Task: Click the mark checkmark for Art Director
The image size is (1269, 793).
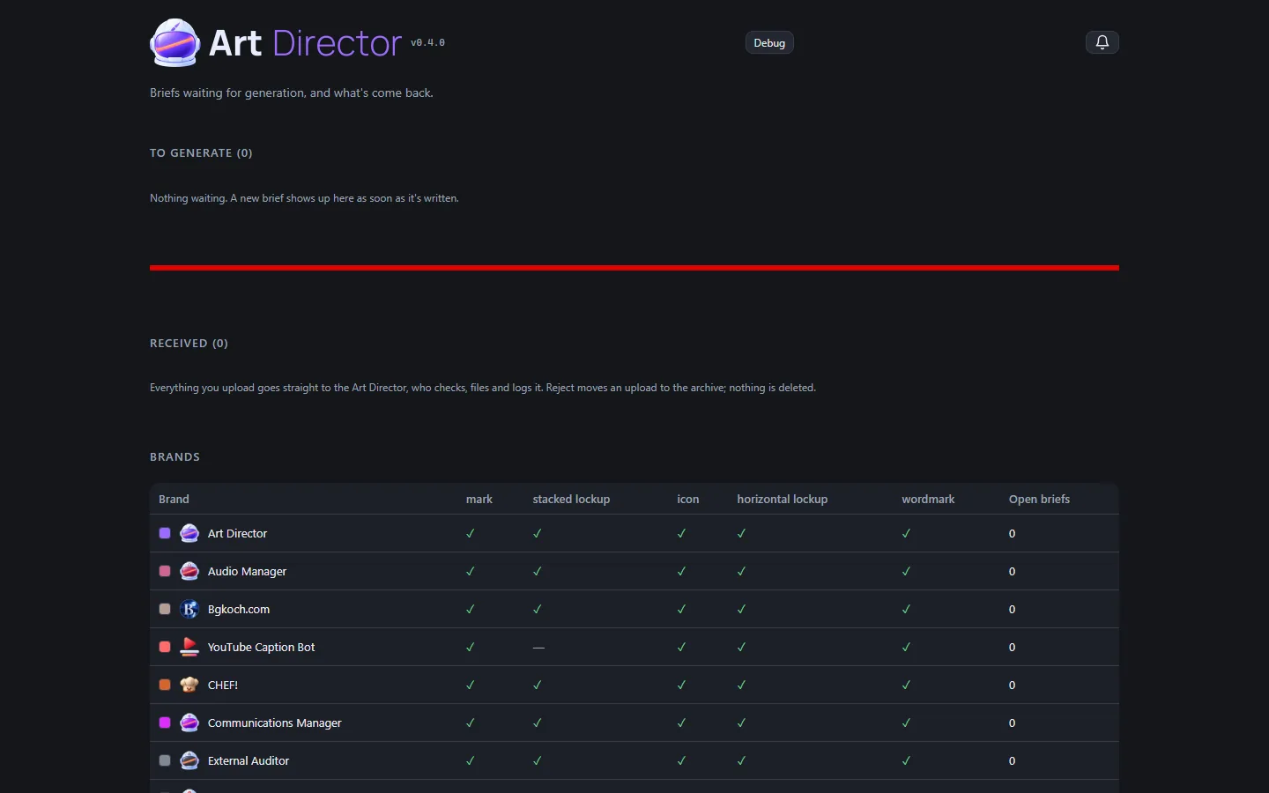Action: coord(471,533)
